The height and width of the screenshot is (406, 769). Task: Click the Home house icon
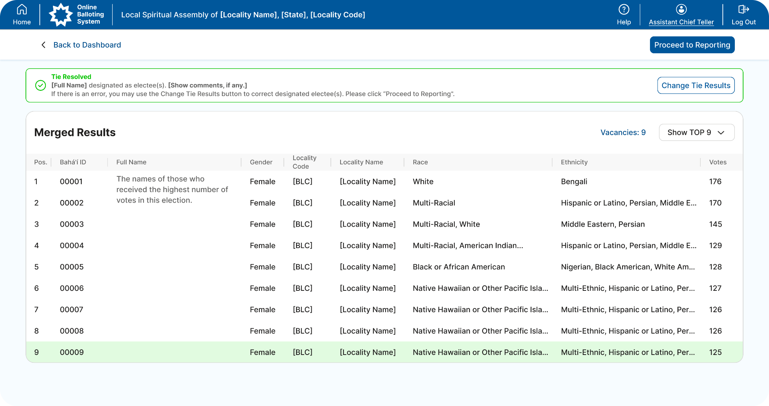pyautogui.click(x=22, y=10)
